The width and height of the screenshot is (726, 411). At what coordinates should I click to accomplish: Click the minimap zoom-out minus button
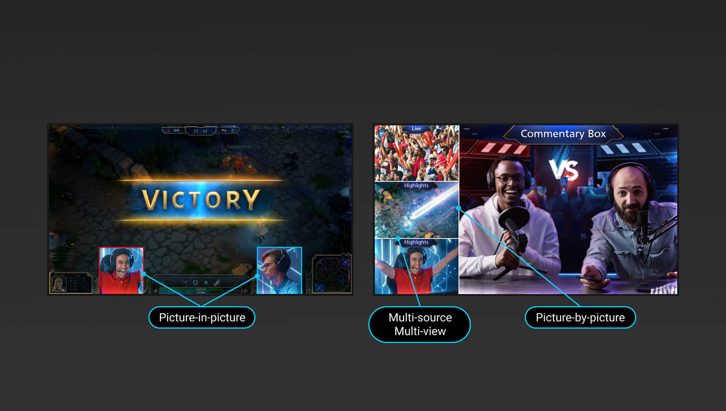[x=309, y=286]
